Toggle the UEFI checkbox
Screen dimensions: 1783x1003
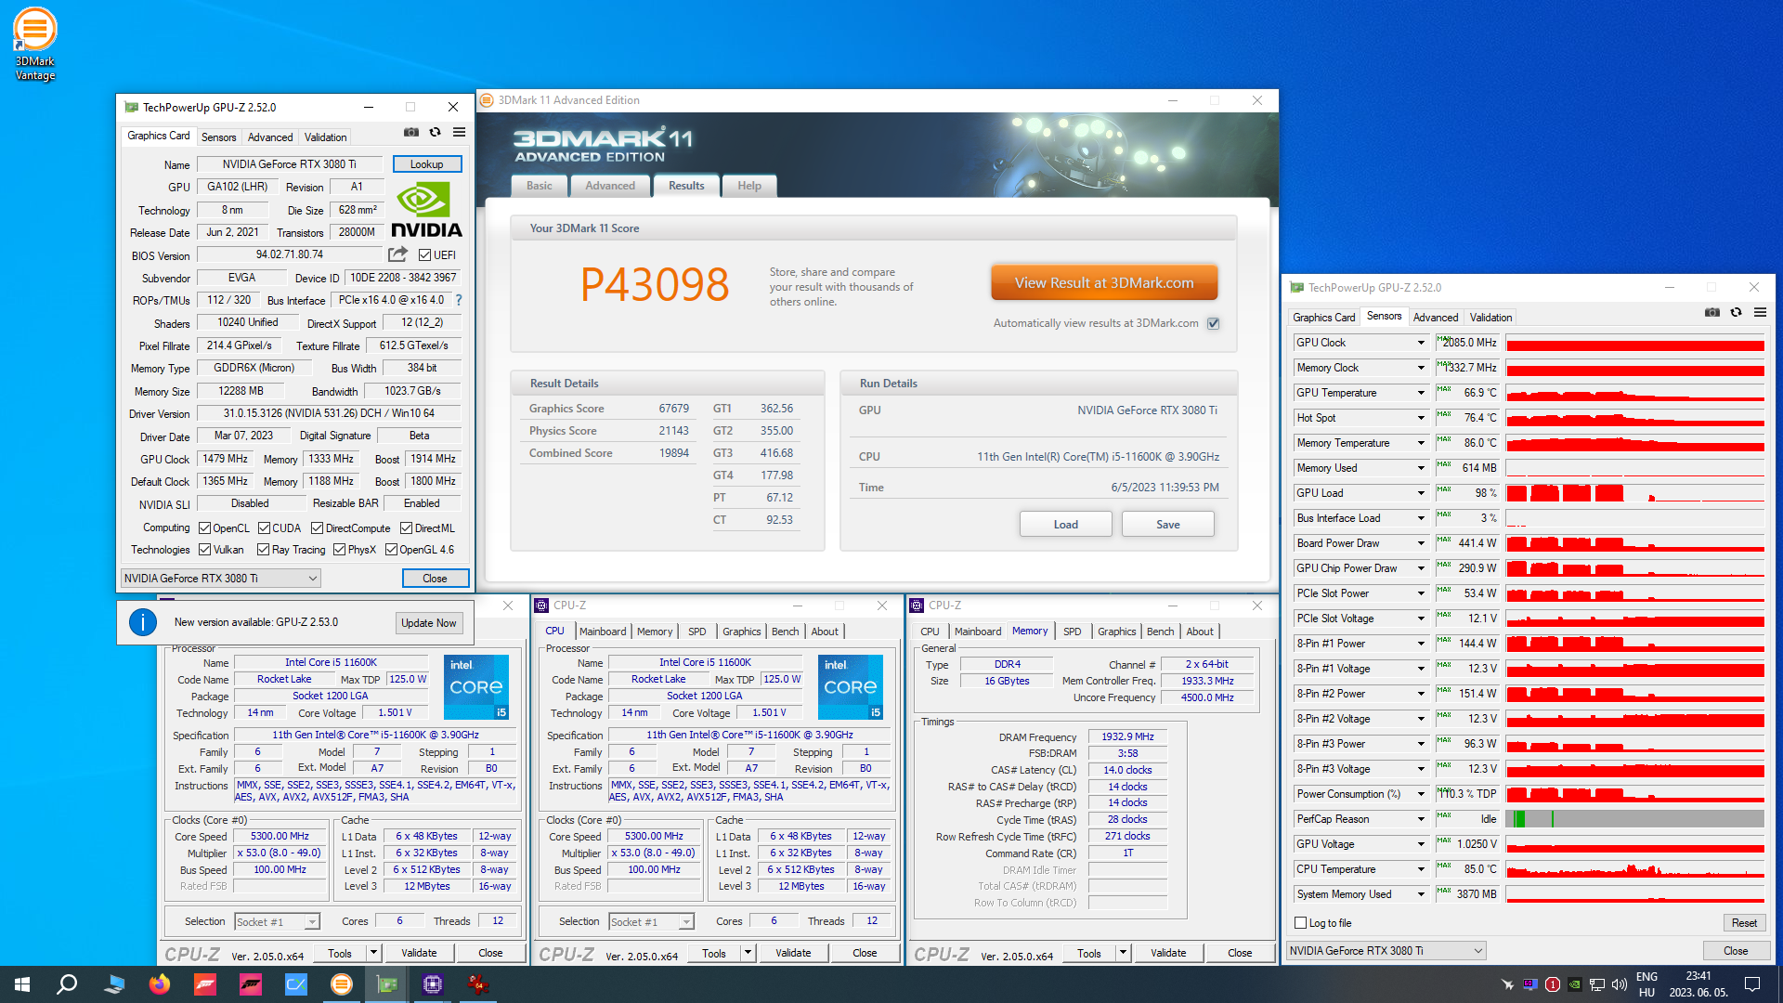pyautogui.click(x=424, y=255)
